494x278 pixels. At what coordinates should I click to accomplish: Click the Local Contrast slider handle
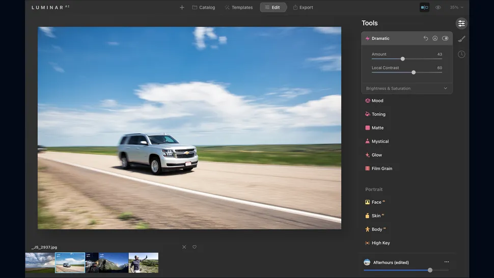(x=414, y=72)
